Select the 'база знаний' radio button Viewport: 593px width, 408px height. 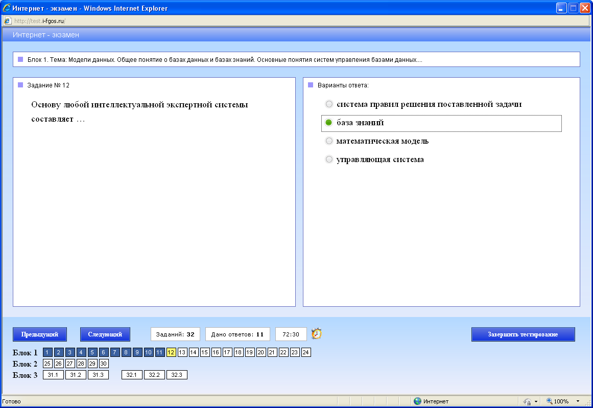tap(329, 123)
